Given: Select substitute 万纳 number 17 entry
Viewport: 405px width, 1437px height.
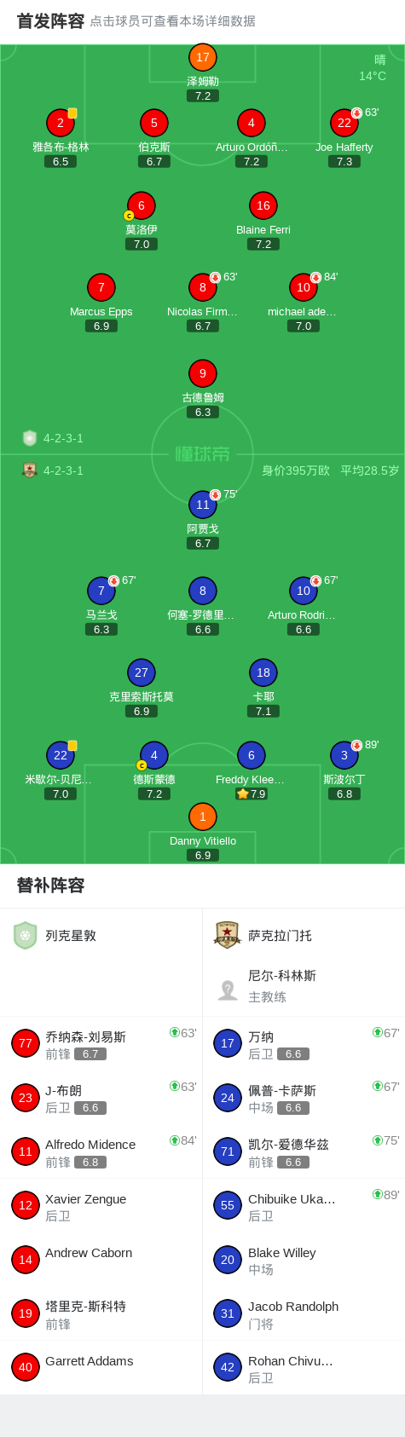Looking at the screenshot, I should click(304, 1044).
